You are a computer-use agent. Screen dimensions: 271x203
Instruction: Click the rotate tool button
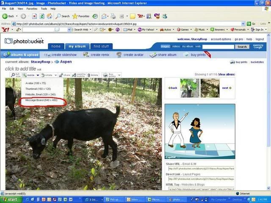pos(47,75)
